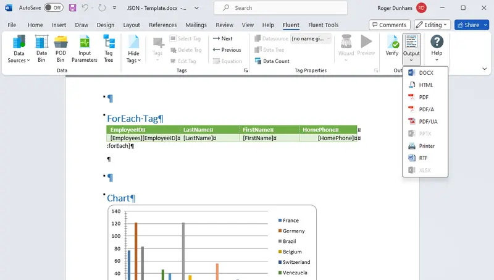Click the Preview play button

click(366, 46)
